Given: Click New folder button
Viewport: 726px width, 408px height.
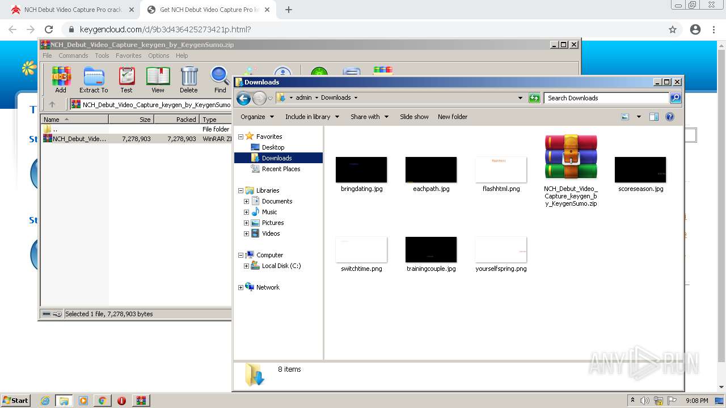Looking at the screenshot, I should coord(453,117).
